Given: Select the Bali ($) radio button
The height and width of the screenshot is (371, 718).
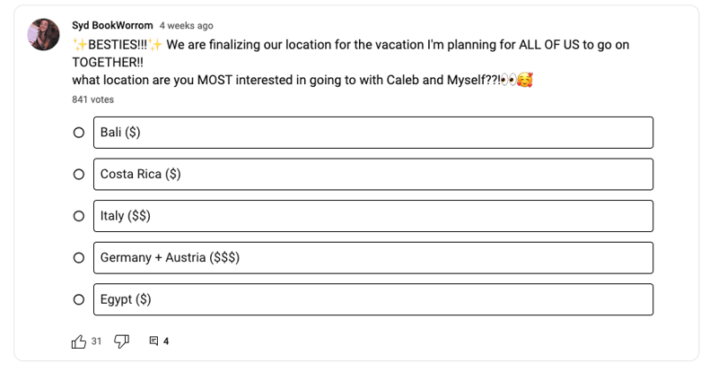Looking at the screenshot, I should click(x=79, y=133).
